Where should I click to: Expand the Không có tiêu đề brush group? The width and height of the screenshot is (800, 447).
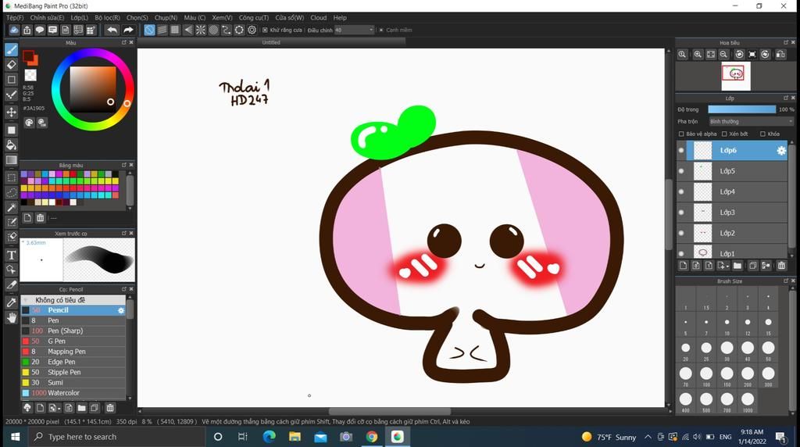coord(26,300)
